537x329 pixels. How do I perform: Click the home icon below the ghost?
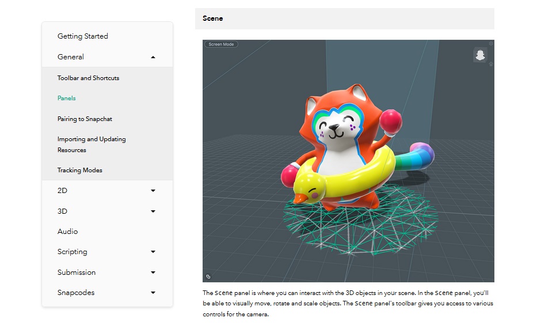491,64
